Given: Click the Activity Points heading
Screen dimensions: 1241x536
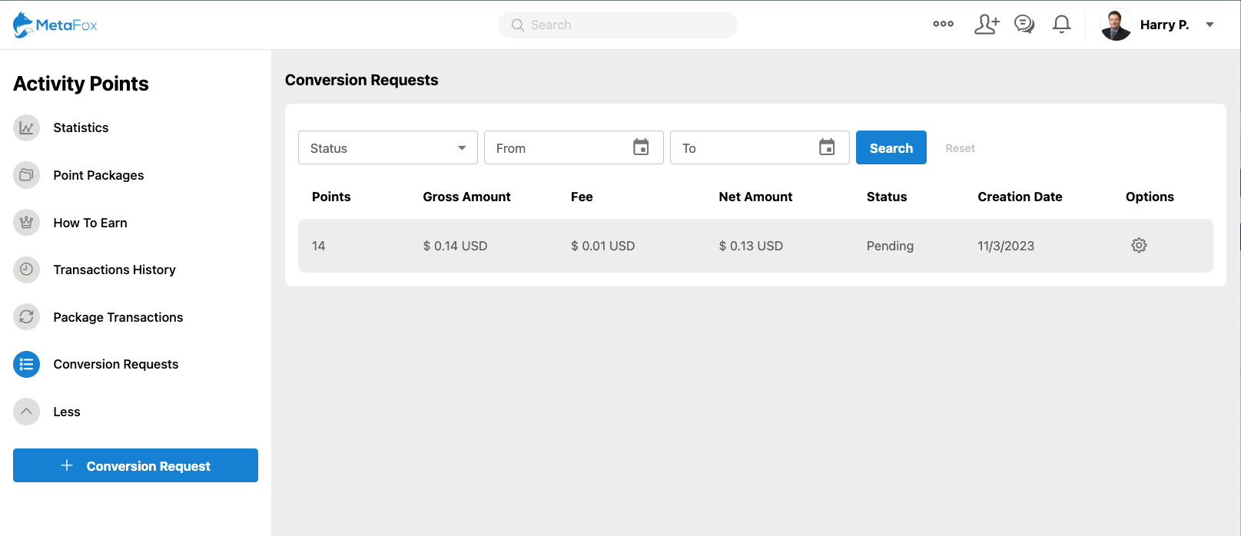Looking at the screenshot, I should pyautogui.click(x=81, y=84).
